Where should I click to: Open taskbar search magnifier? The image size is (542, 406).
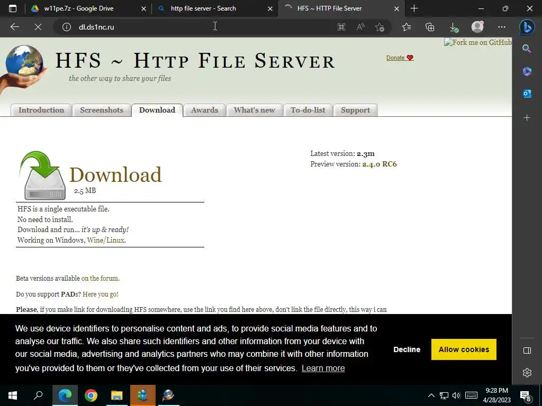pyautogui.click(x=38, y=395)
